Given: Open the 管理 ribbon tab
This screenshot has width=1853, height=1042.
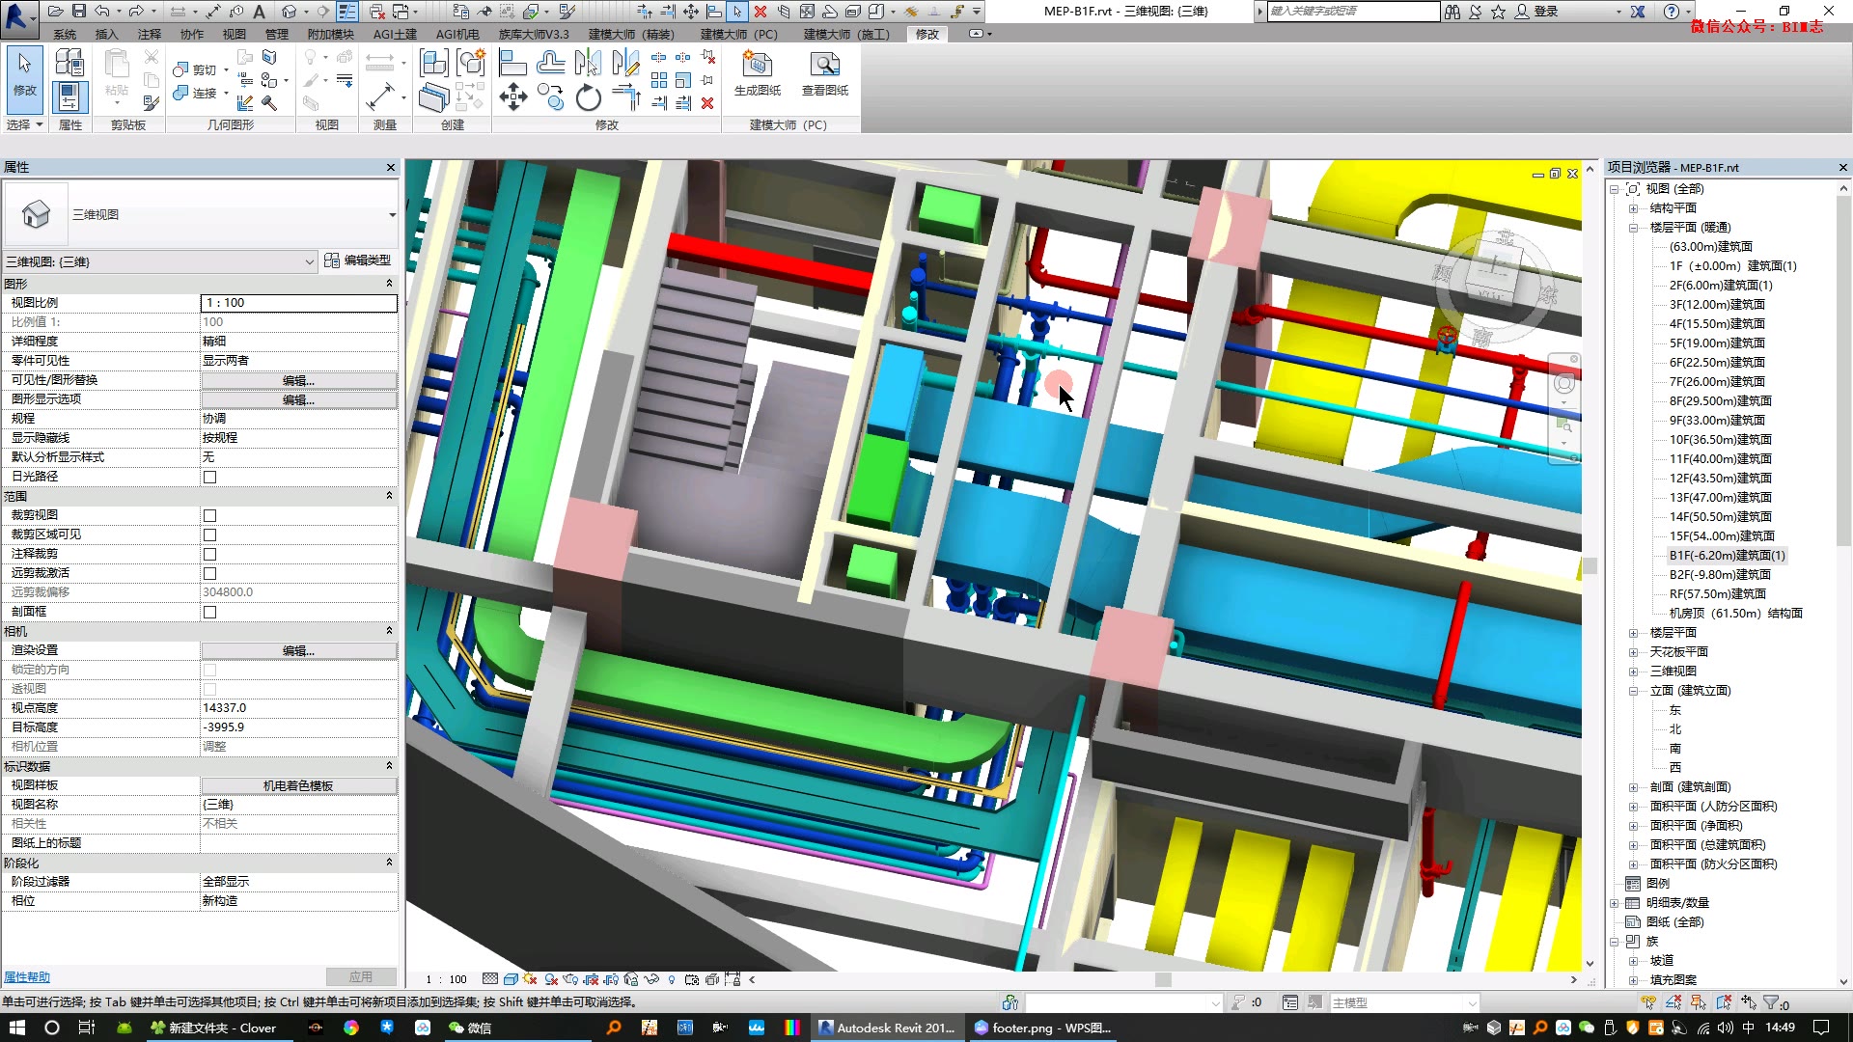Looking at the screenshot, I should coord(277,34).
